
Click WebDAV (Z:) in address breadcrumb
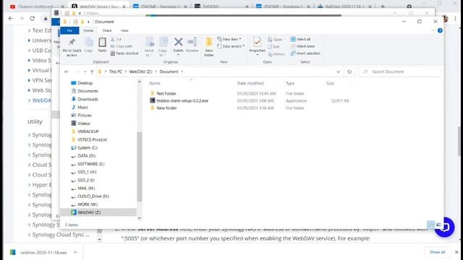(x=140, y=71)
